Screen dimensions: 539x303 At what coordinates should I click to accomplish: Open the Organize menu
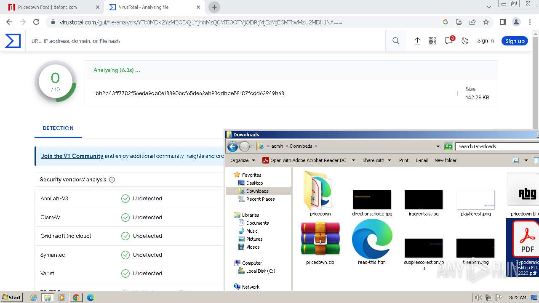243,160
